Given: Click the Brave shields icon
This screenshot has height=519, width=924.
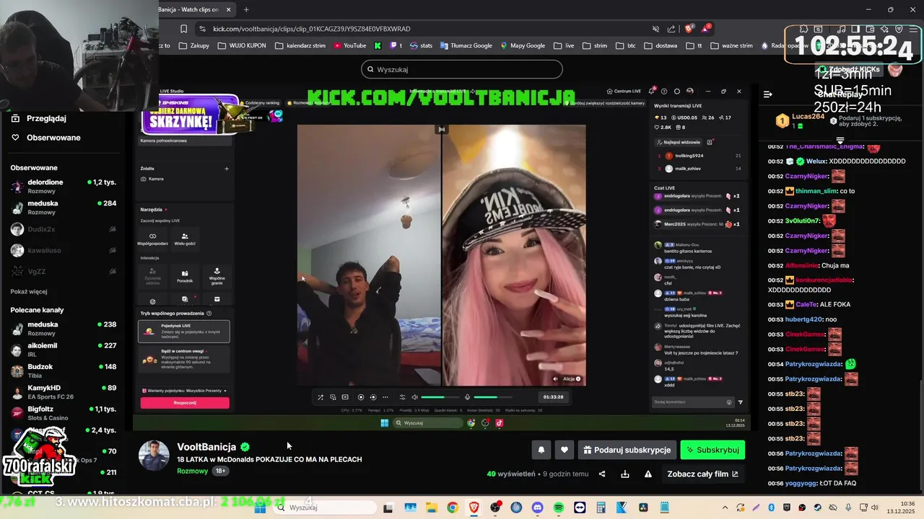Looking at the screenshot, I should pyautogui.click(x=689, y=29).
